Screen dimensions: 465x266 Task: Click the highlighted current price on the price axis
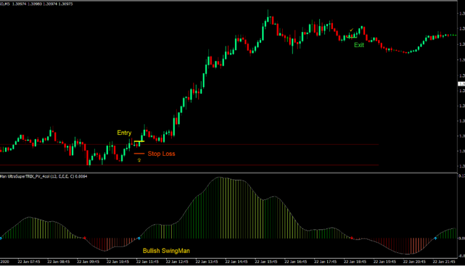(460, 84)
